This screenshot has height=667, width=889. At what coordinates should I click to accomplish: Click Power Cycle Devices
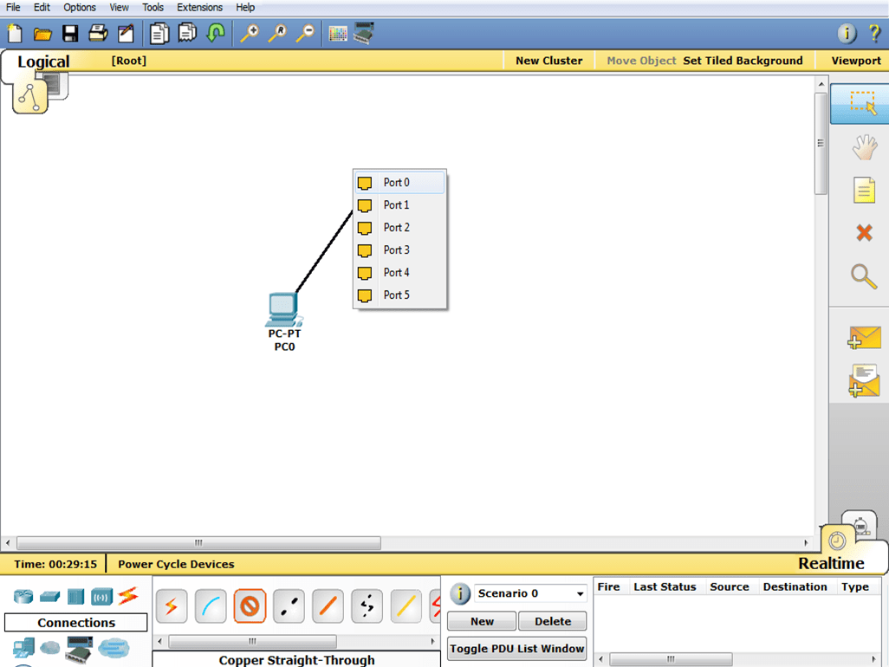[176, 564]
